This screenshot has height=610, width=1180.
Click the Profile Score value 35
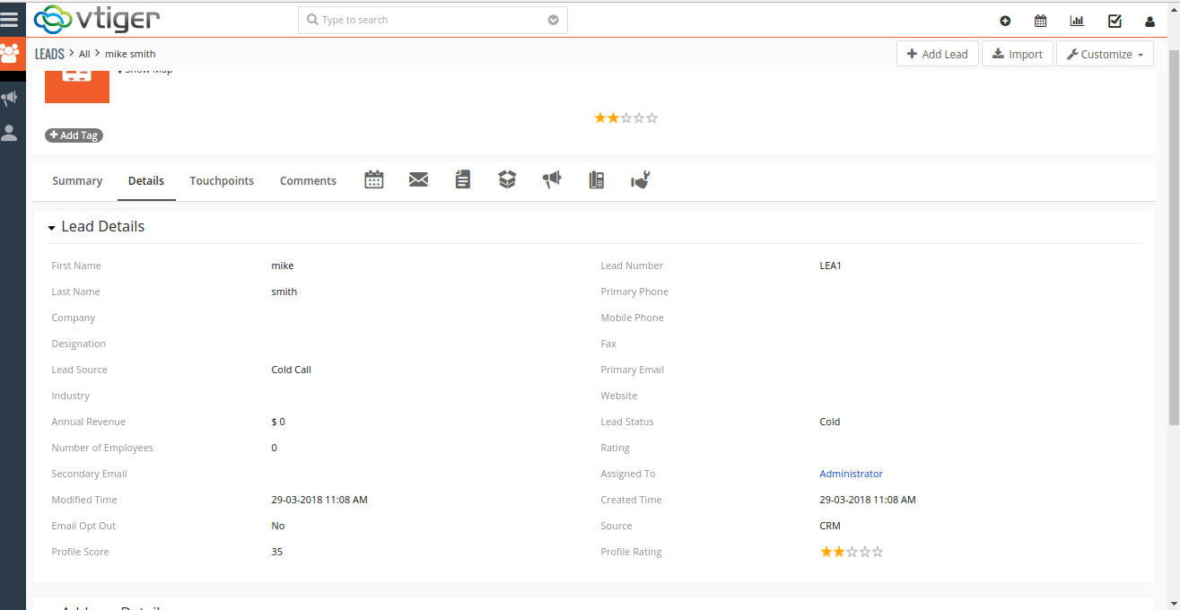pyautogui.click(x=276, y=552)
